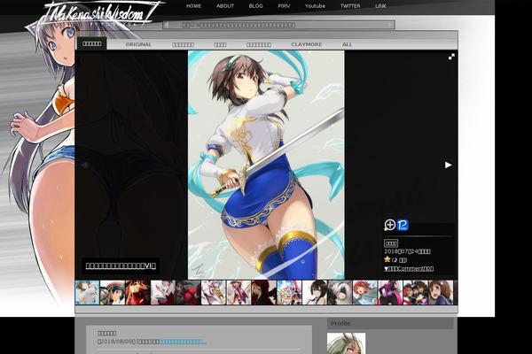Click the profile avatar with green hair
Screen dimensions: 532x354
(346, 343)
